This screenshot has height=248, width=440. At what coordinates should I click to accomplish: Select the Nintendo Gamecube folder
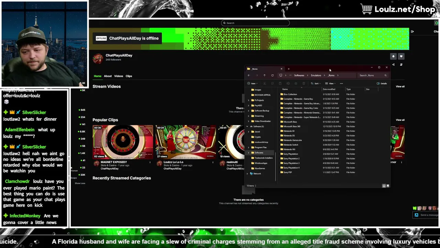tap(291, 140)
